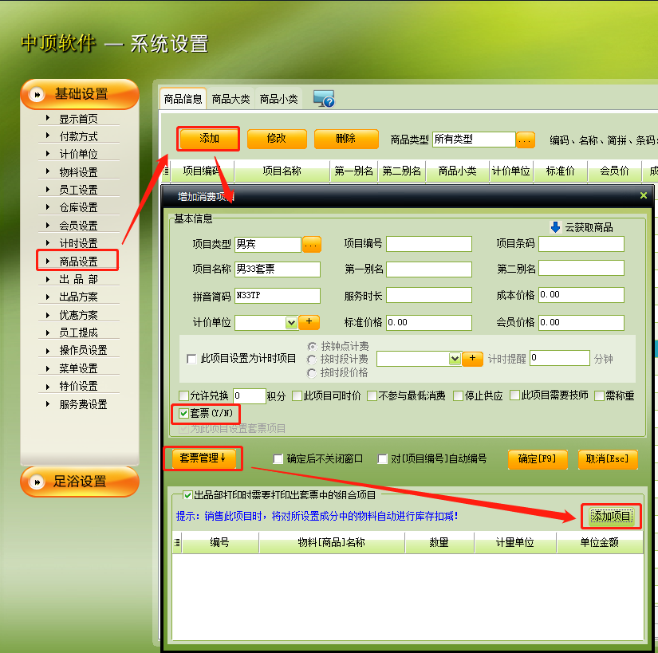Open 计价单位 sidebar entry
Viewport: 658px width, 653px height.
click(x=78, y=155)
